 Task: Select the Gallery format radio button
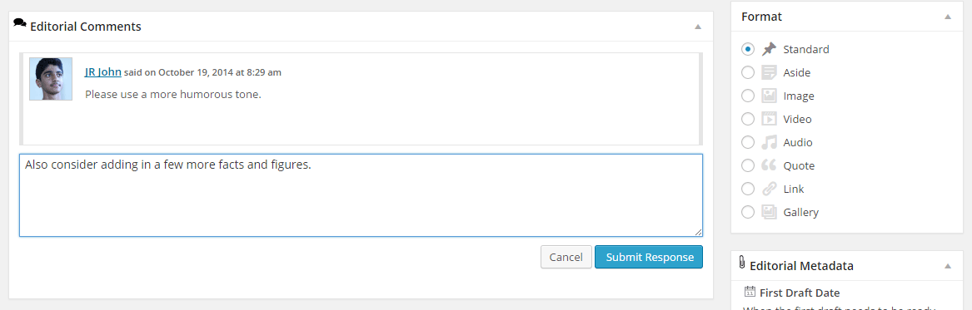(x=748, y=212)
